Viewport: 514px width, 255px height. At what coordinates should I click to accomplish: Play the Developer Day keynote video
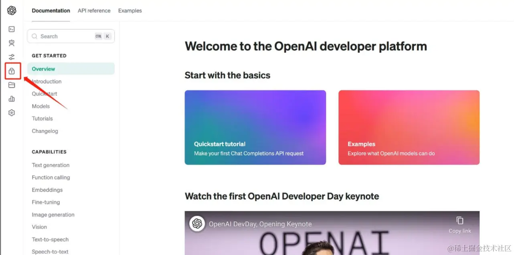[332, 233]
